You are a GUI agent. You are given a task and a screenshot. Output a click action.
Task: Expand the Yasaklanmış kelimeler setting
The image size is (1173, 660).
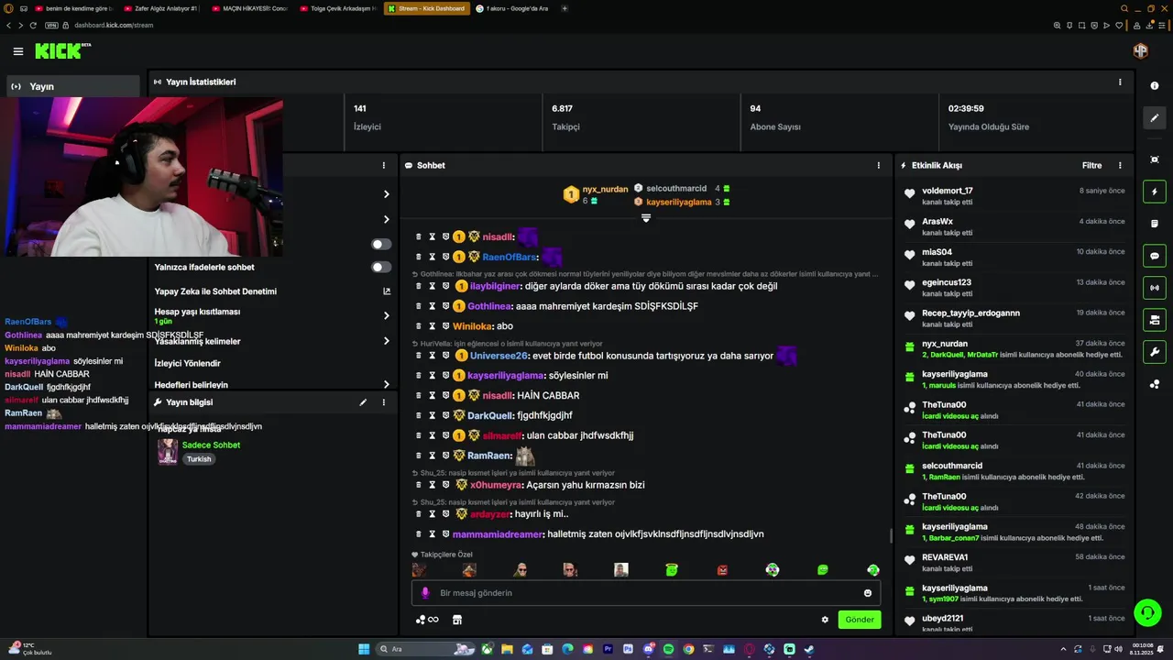(387, 341)
